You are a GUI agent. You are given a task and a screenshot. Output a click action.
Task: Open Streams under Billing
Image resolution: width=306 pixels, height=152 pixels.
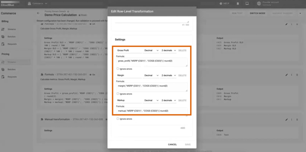tap(12, 29)
